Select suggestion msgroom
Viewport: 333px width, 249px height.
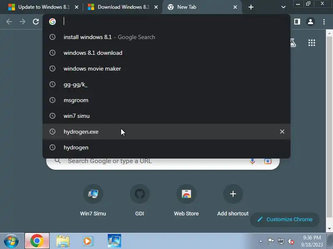[x=166, y=100]
